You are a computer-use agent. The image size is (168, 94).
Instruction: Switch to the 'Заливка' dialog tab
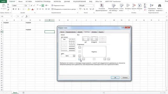click(x=94, y=32)
